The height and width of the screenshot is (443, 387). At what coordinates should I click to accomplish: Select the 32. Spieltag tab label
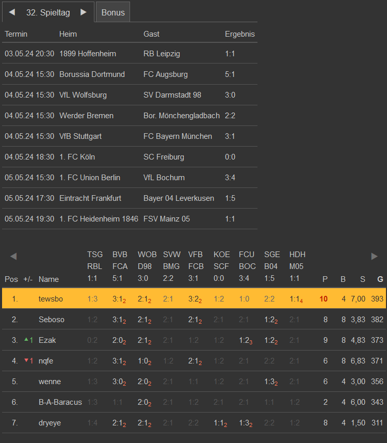point(48,12)
